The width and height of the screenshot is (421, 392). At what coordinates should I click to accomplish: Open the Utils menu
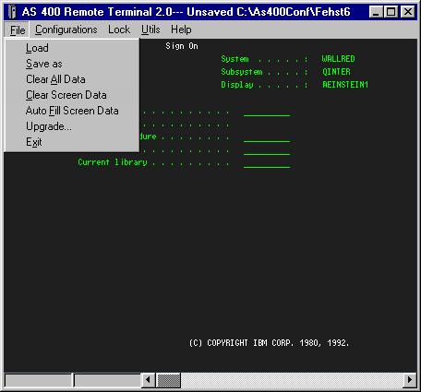point(150,30)
